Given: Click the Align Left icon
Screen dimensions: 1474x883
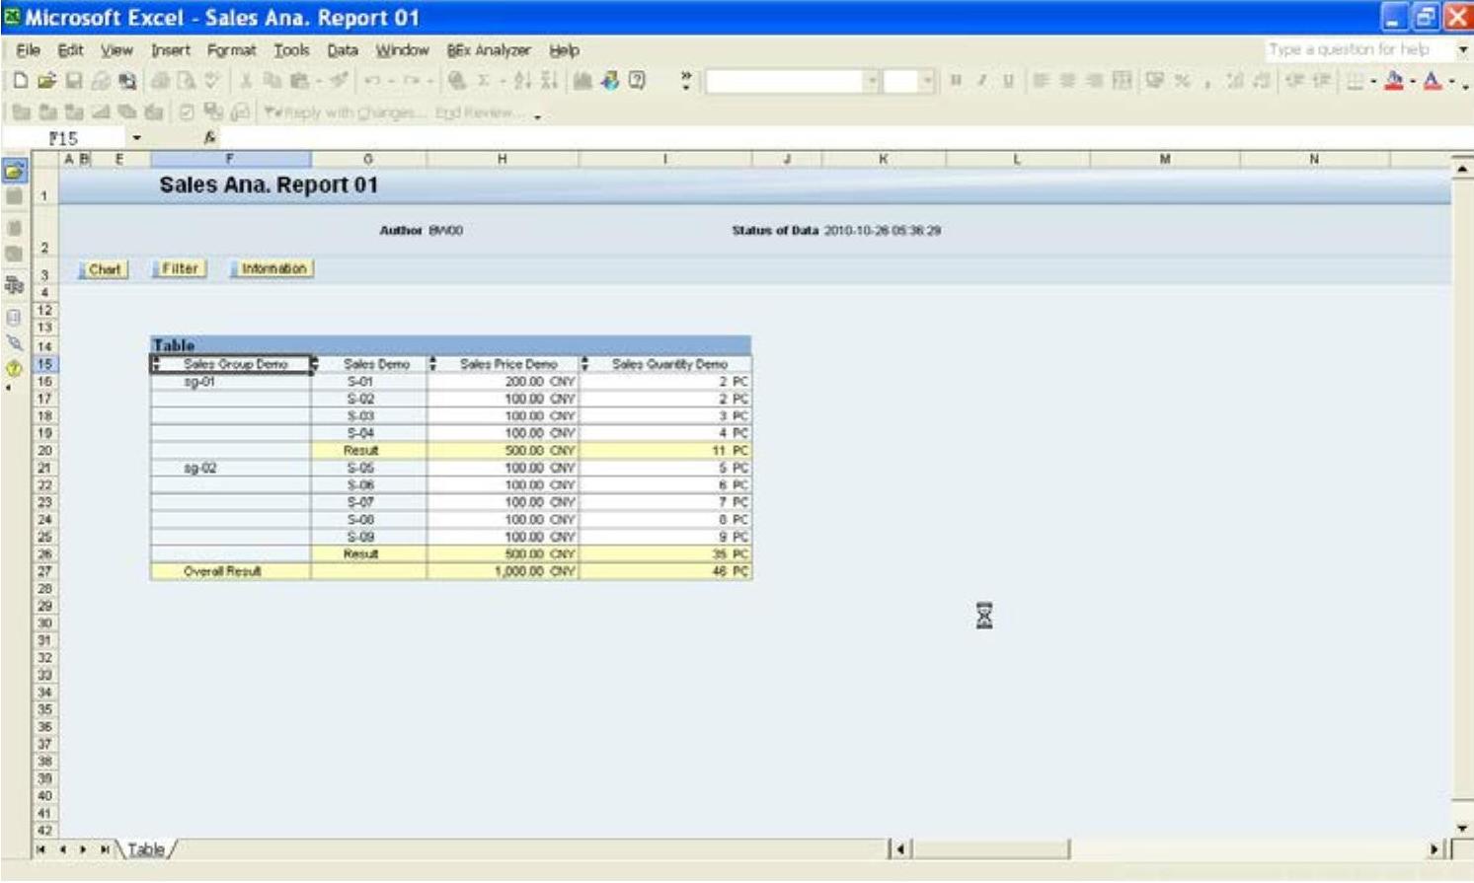Looking at the screenshot, I should (1040, 81).
